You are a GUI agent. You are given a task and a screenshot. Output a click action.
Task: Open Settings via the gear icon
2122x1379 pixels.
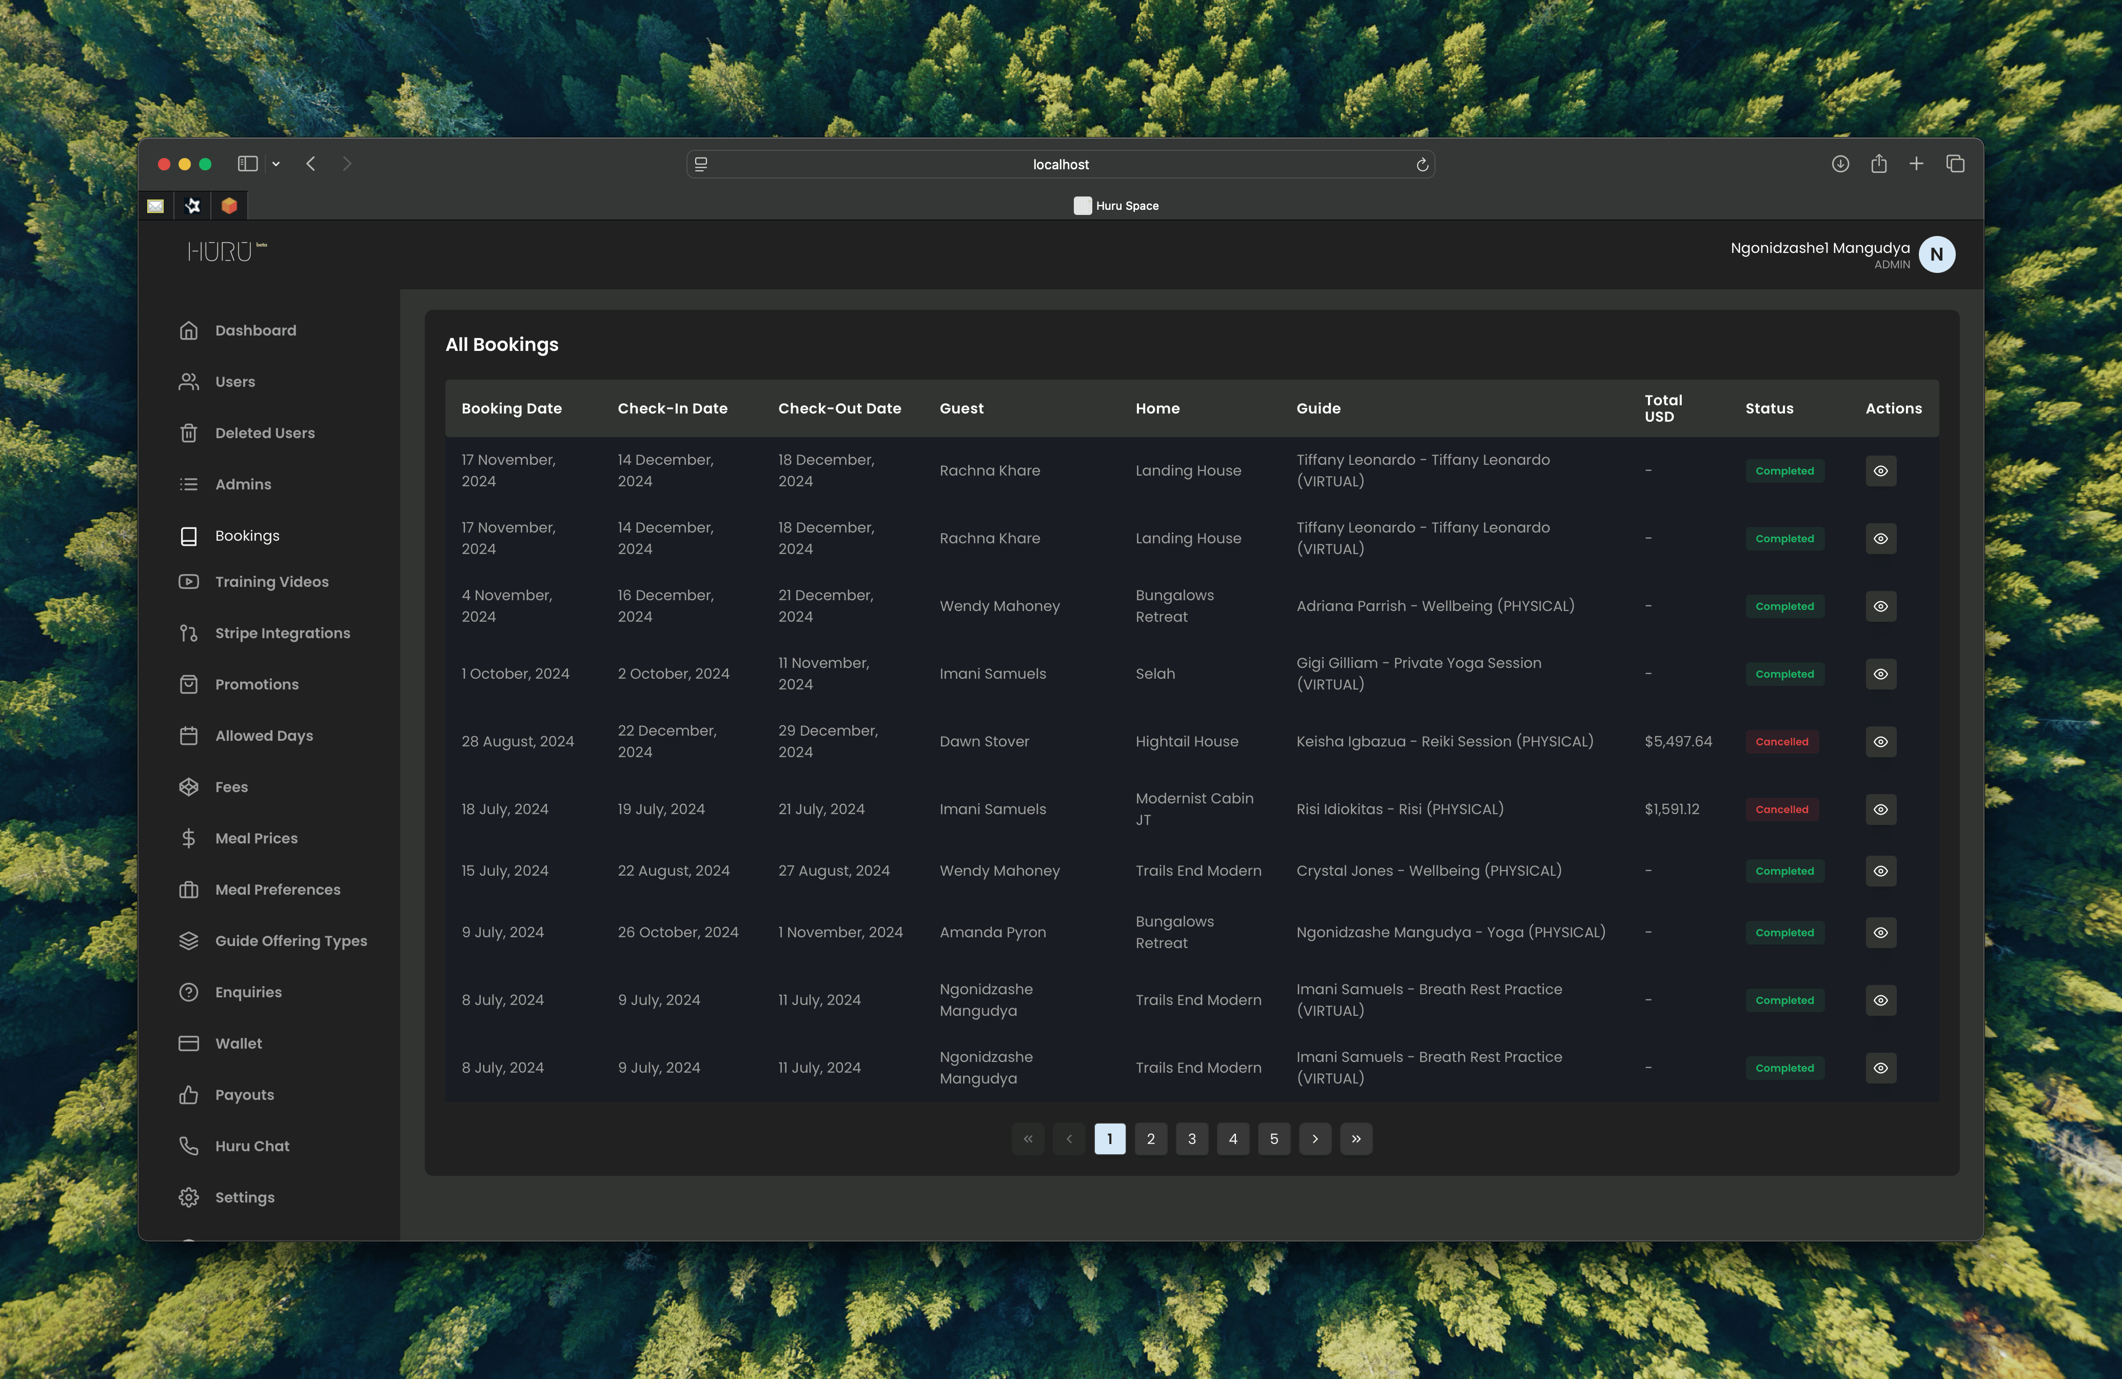189,1197
